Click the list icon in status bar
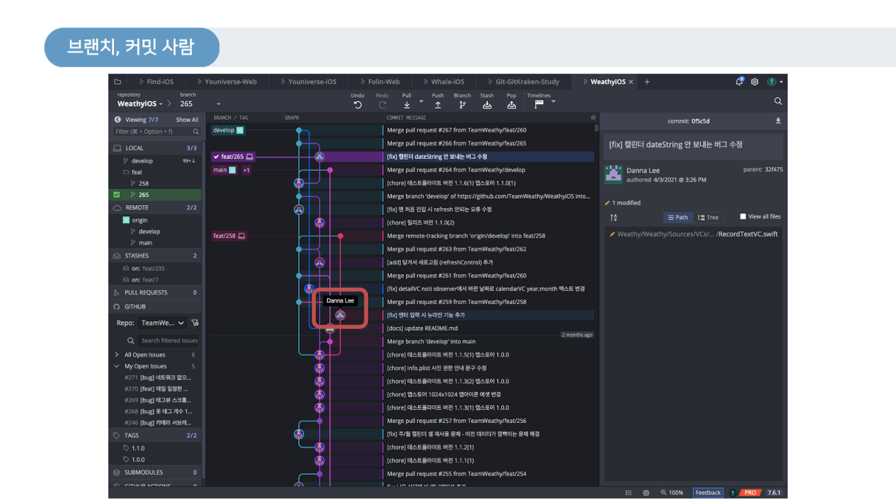 [629, 493]
